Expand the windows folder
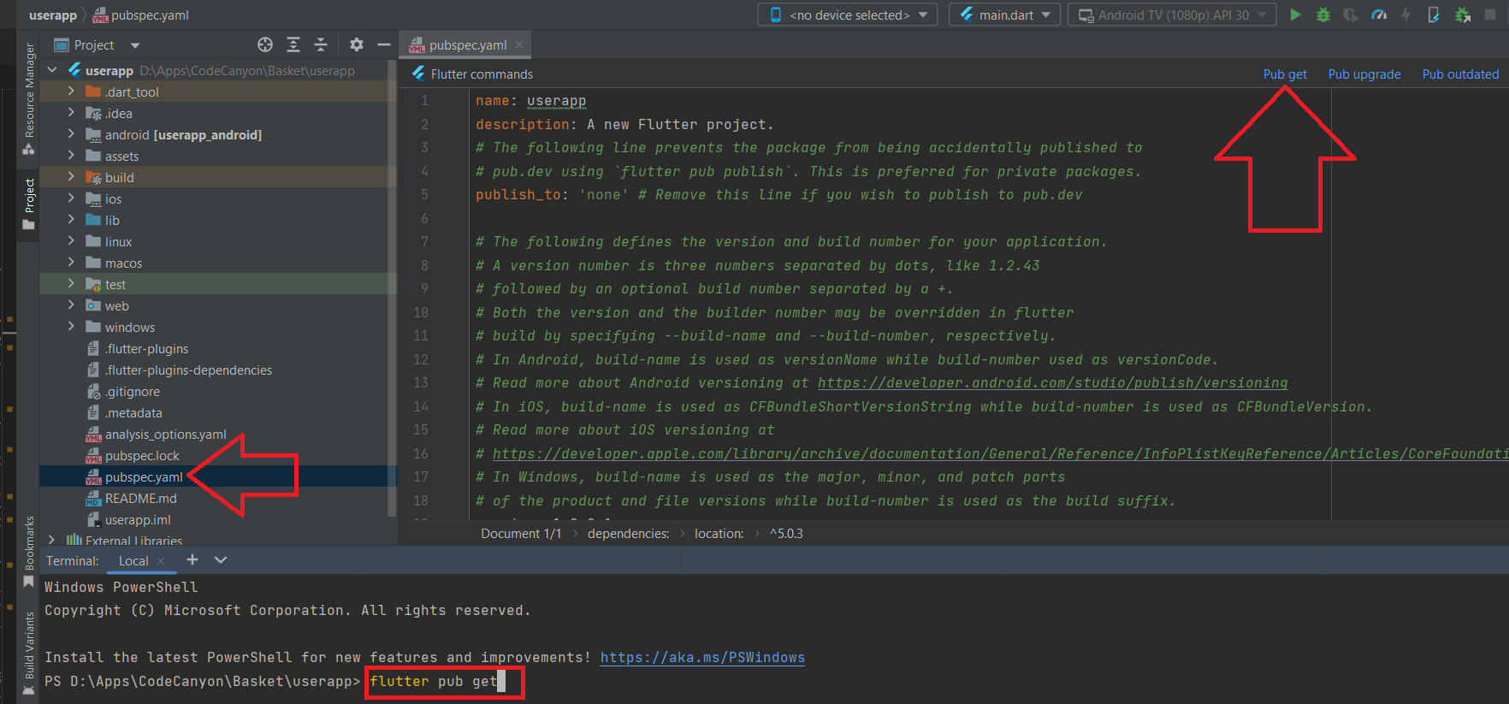Screen dimensions: 1509x704 71,327
